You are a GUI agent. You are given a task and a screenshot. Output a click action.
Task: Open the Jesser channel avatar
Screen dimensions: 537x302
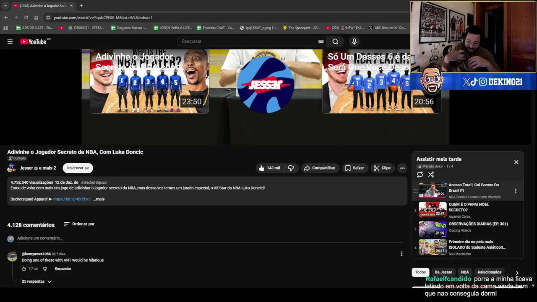11,168
